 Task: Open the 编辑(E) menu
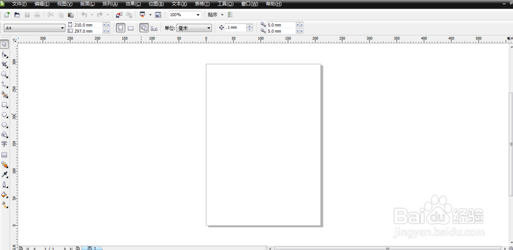[42, 4]
